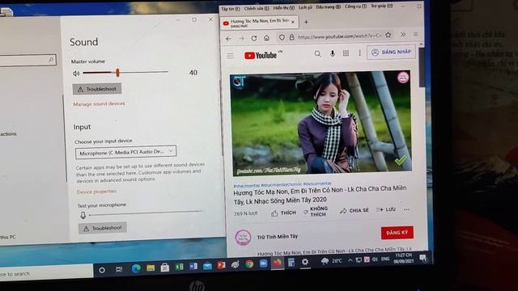
Task: Open Microsoft Store from taskbar
Action: pos(165,268)
